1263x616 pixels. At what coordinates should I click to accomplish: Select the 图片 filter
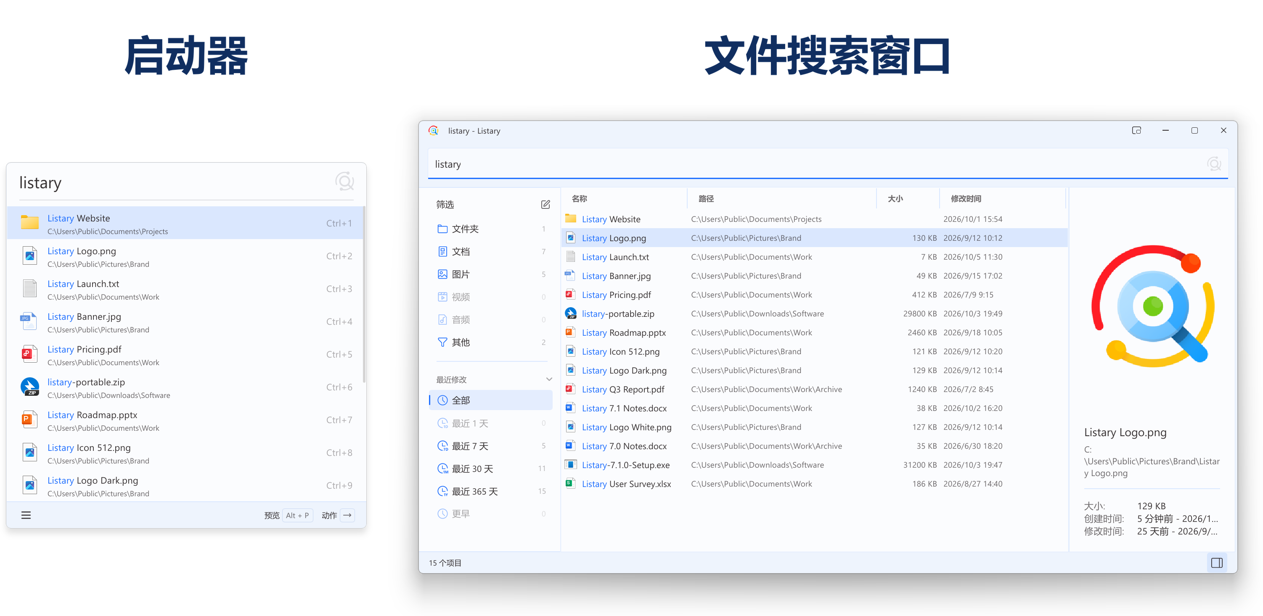tap(491, 274)
